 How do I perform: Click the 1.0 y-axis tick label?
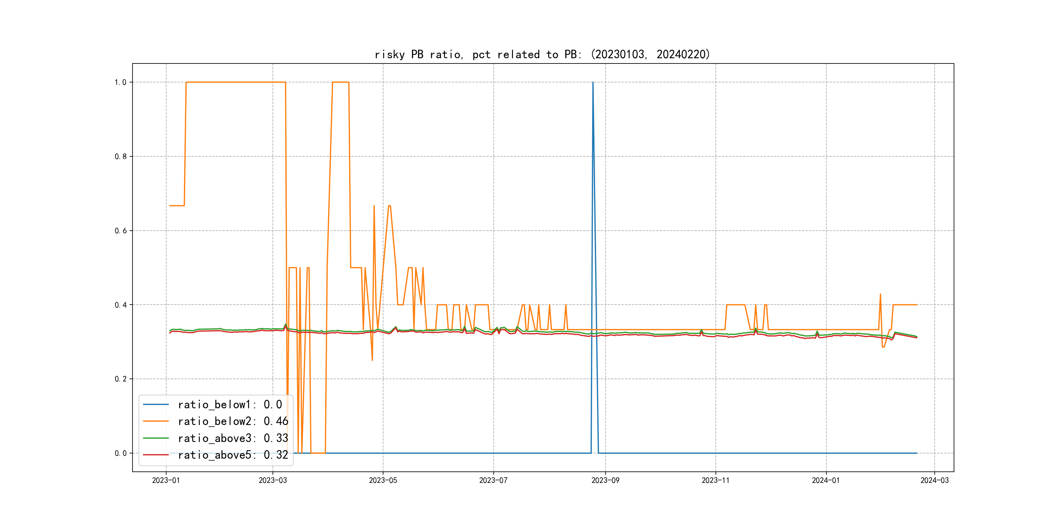(x=121, y=82)
